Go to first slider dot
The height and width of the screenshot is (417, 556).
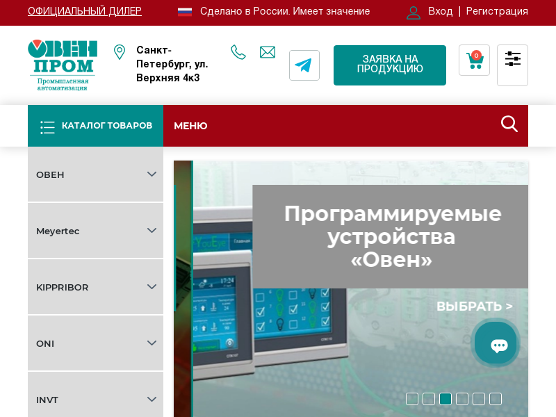click(412, 399)
